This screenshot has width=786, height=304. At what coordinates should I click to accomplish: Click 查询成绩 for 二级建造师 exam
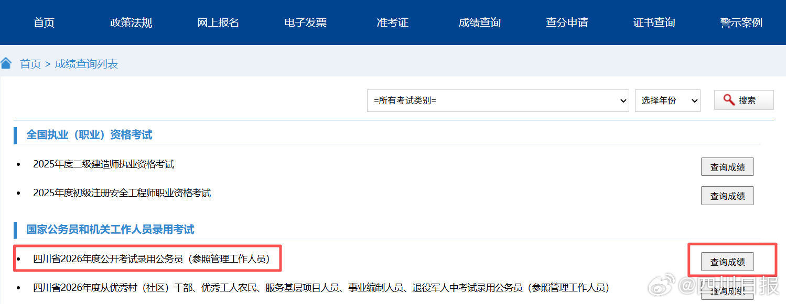click(x=727, y=167)
